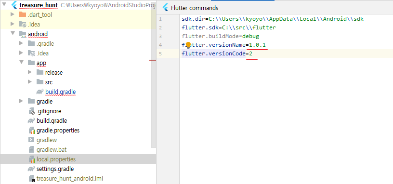393x184 pixels.
Task: Click the .gitignore file icon
Action: coord(31,111)
